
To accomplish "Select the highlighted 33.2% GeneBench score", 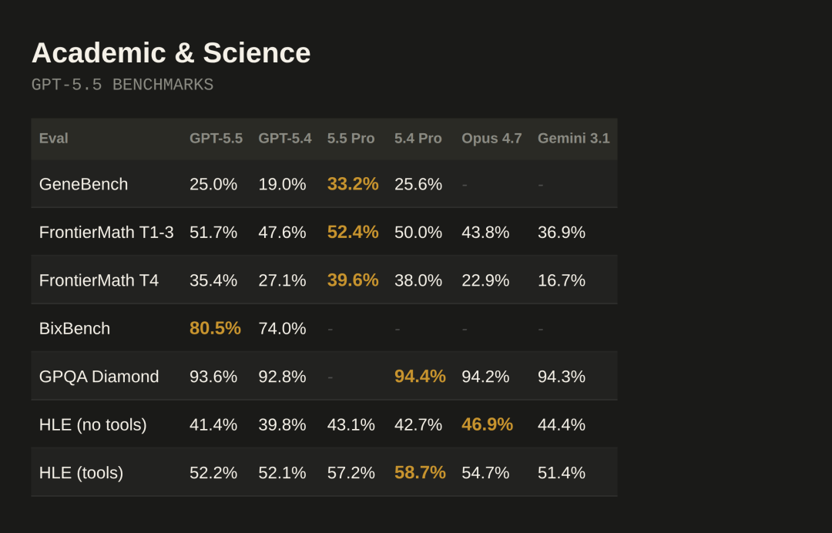I will click(x=353, y=185).
